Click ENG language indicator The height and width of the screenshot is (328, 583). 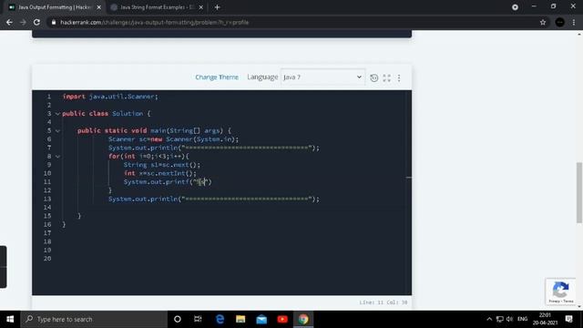coord(522,319)
